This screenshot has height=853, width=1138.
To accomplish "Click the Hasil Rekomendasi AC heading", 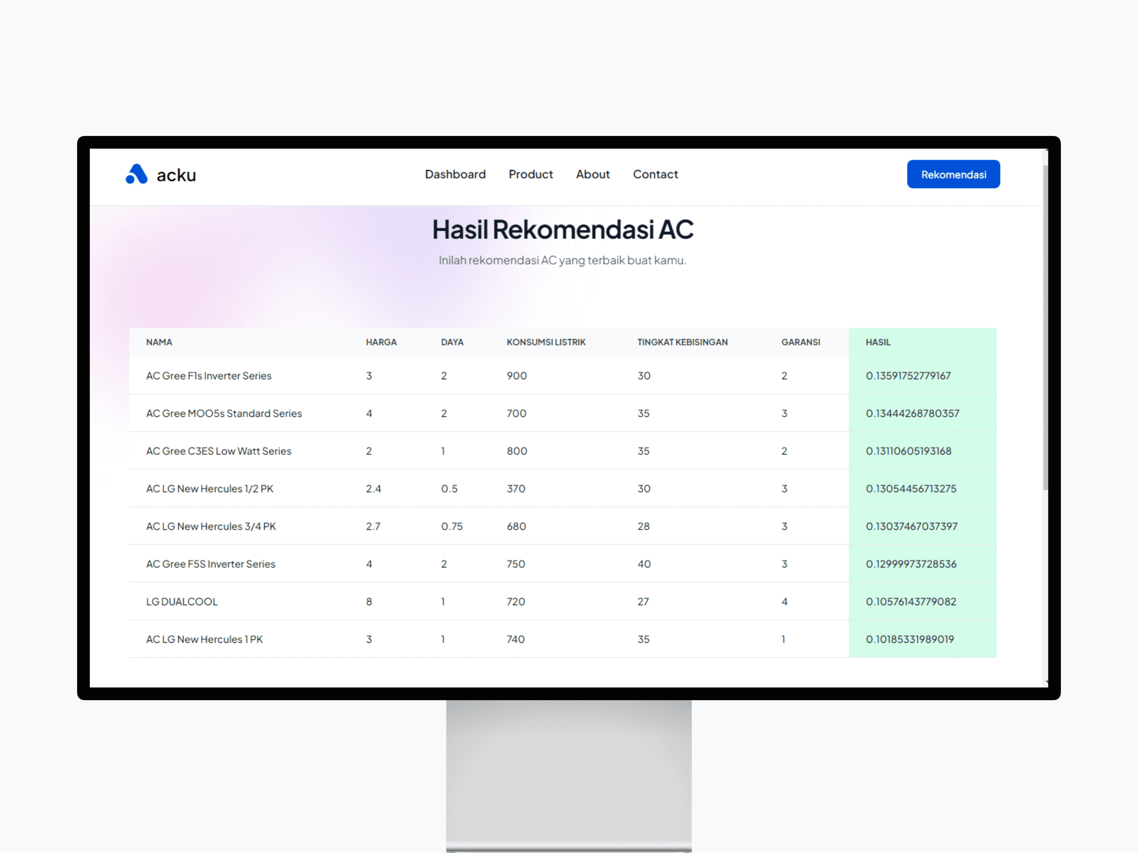I will (x=563, y=229).
